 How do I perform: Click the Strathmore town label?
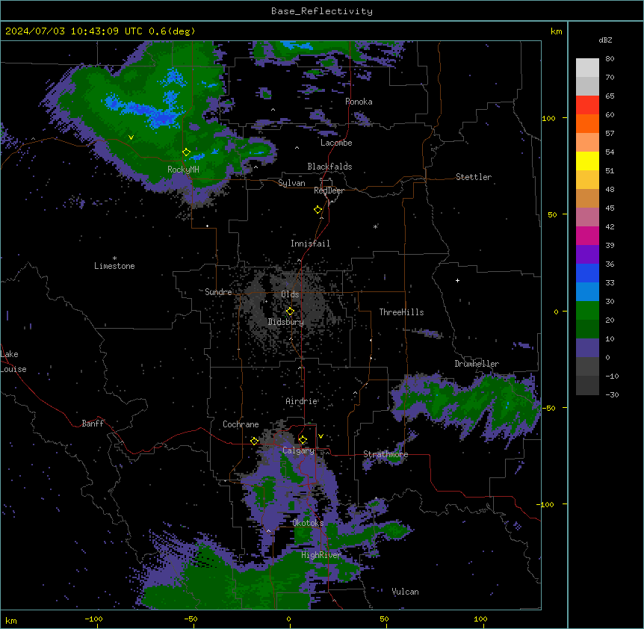click(x=386, y=454)
